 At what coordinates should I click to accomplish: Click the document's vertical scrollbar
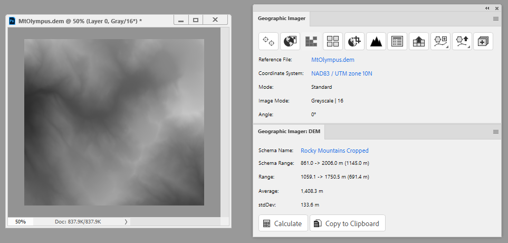pos(225,123)
